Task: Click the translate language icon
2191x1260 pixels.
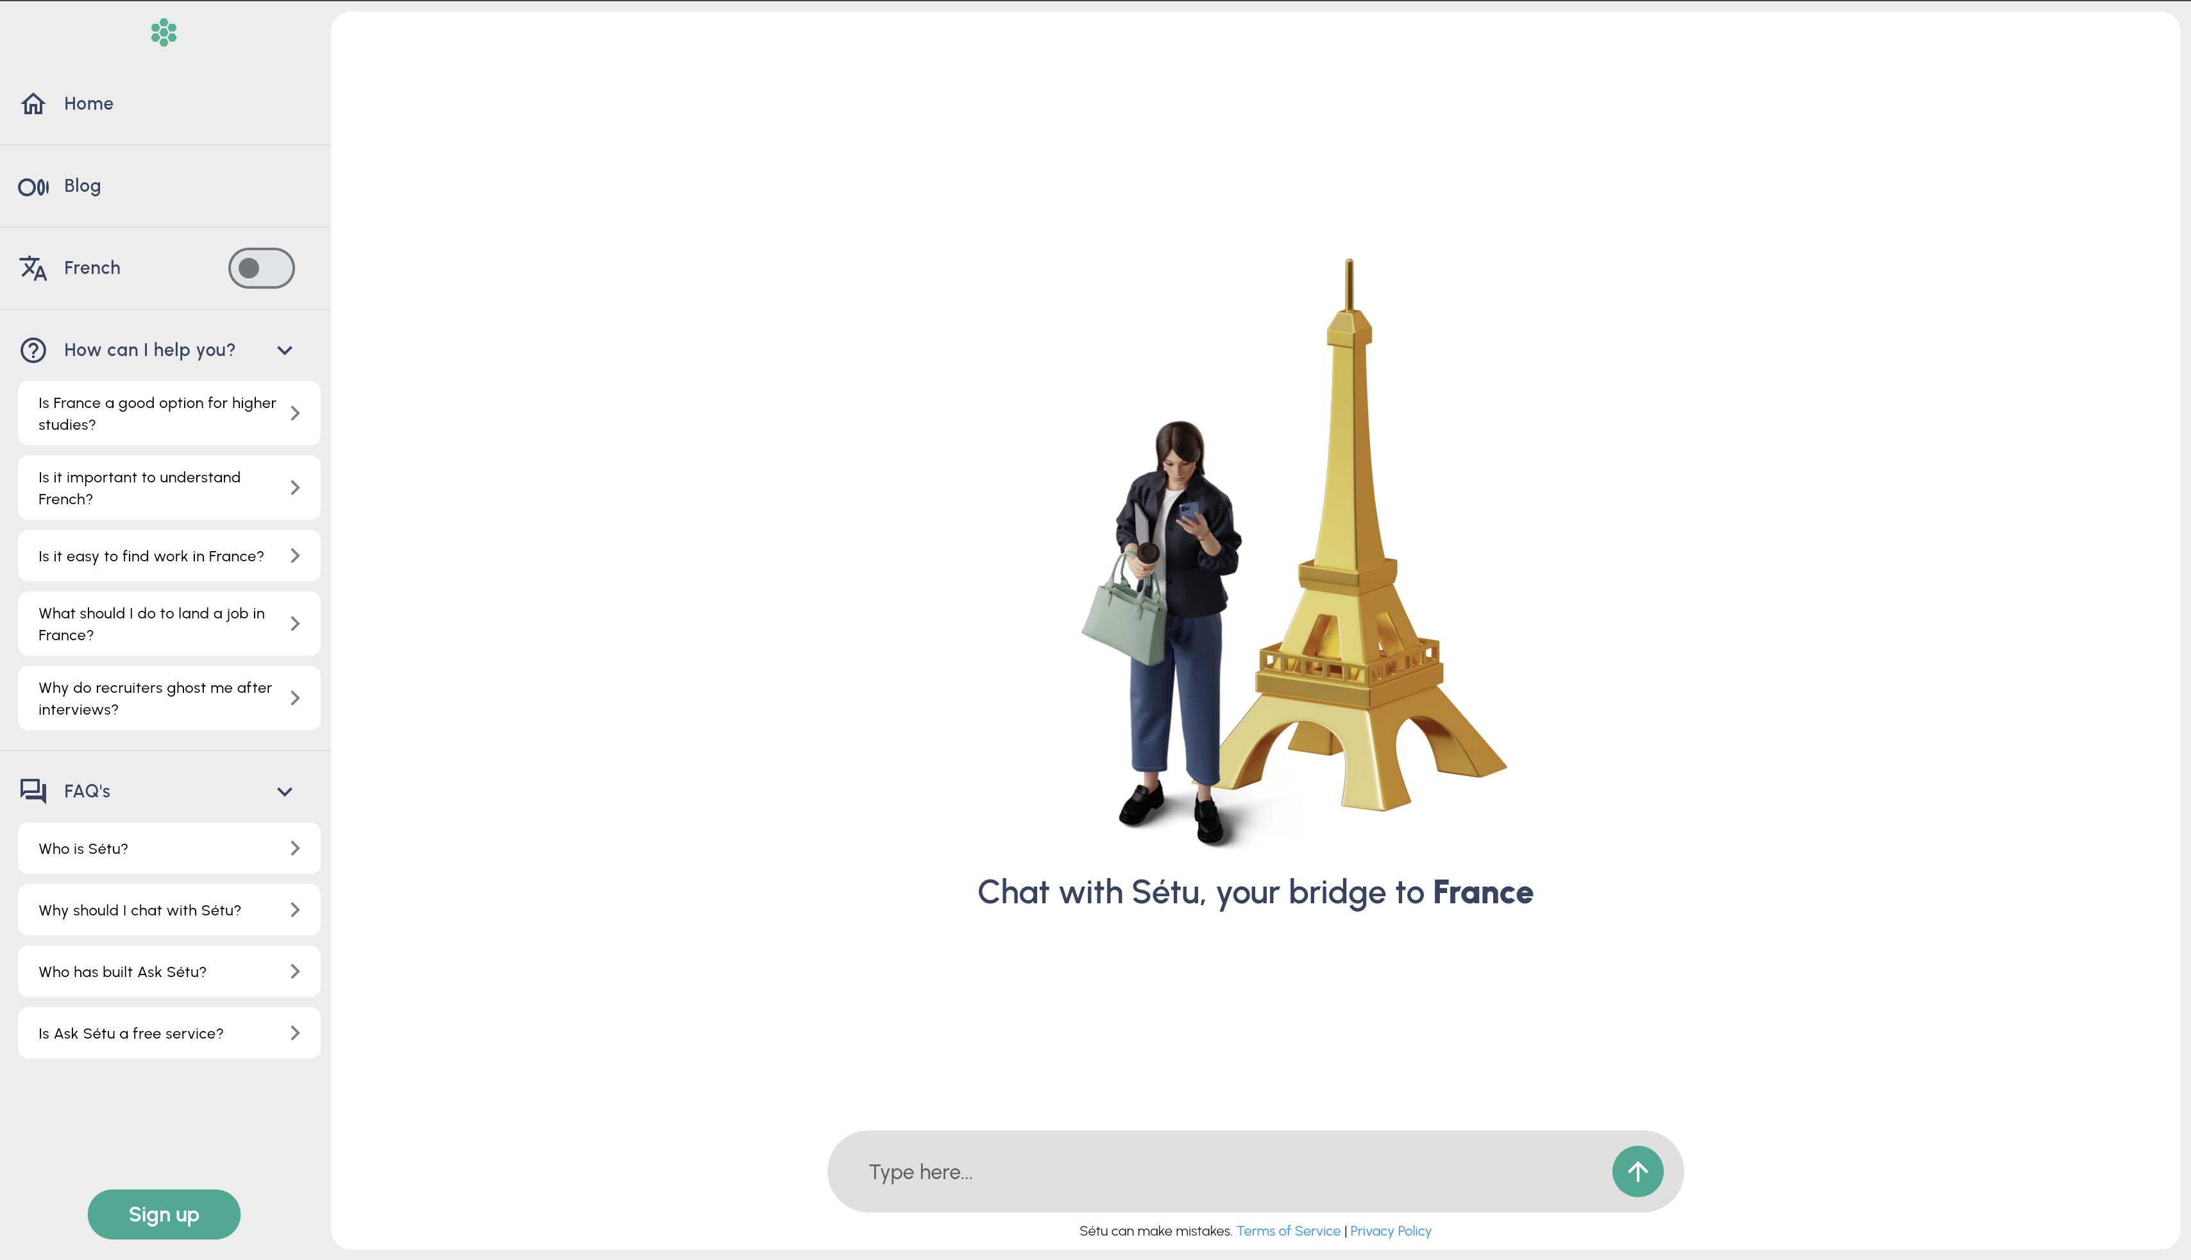Action: [34, 268]
